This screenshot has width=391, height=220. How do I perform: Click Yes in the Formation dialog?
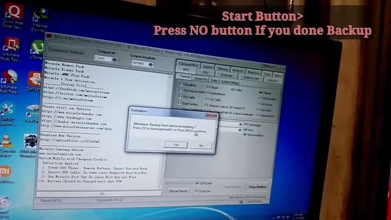pos(176,145)
